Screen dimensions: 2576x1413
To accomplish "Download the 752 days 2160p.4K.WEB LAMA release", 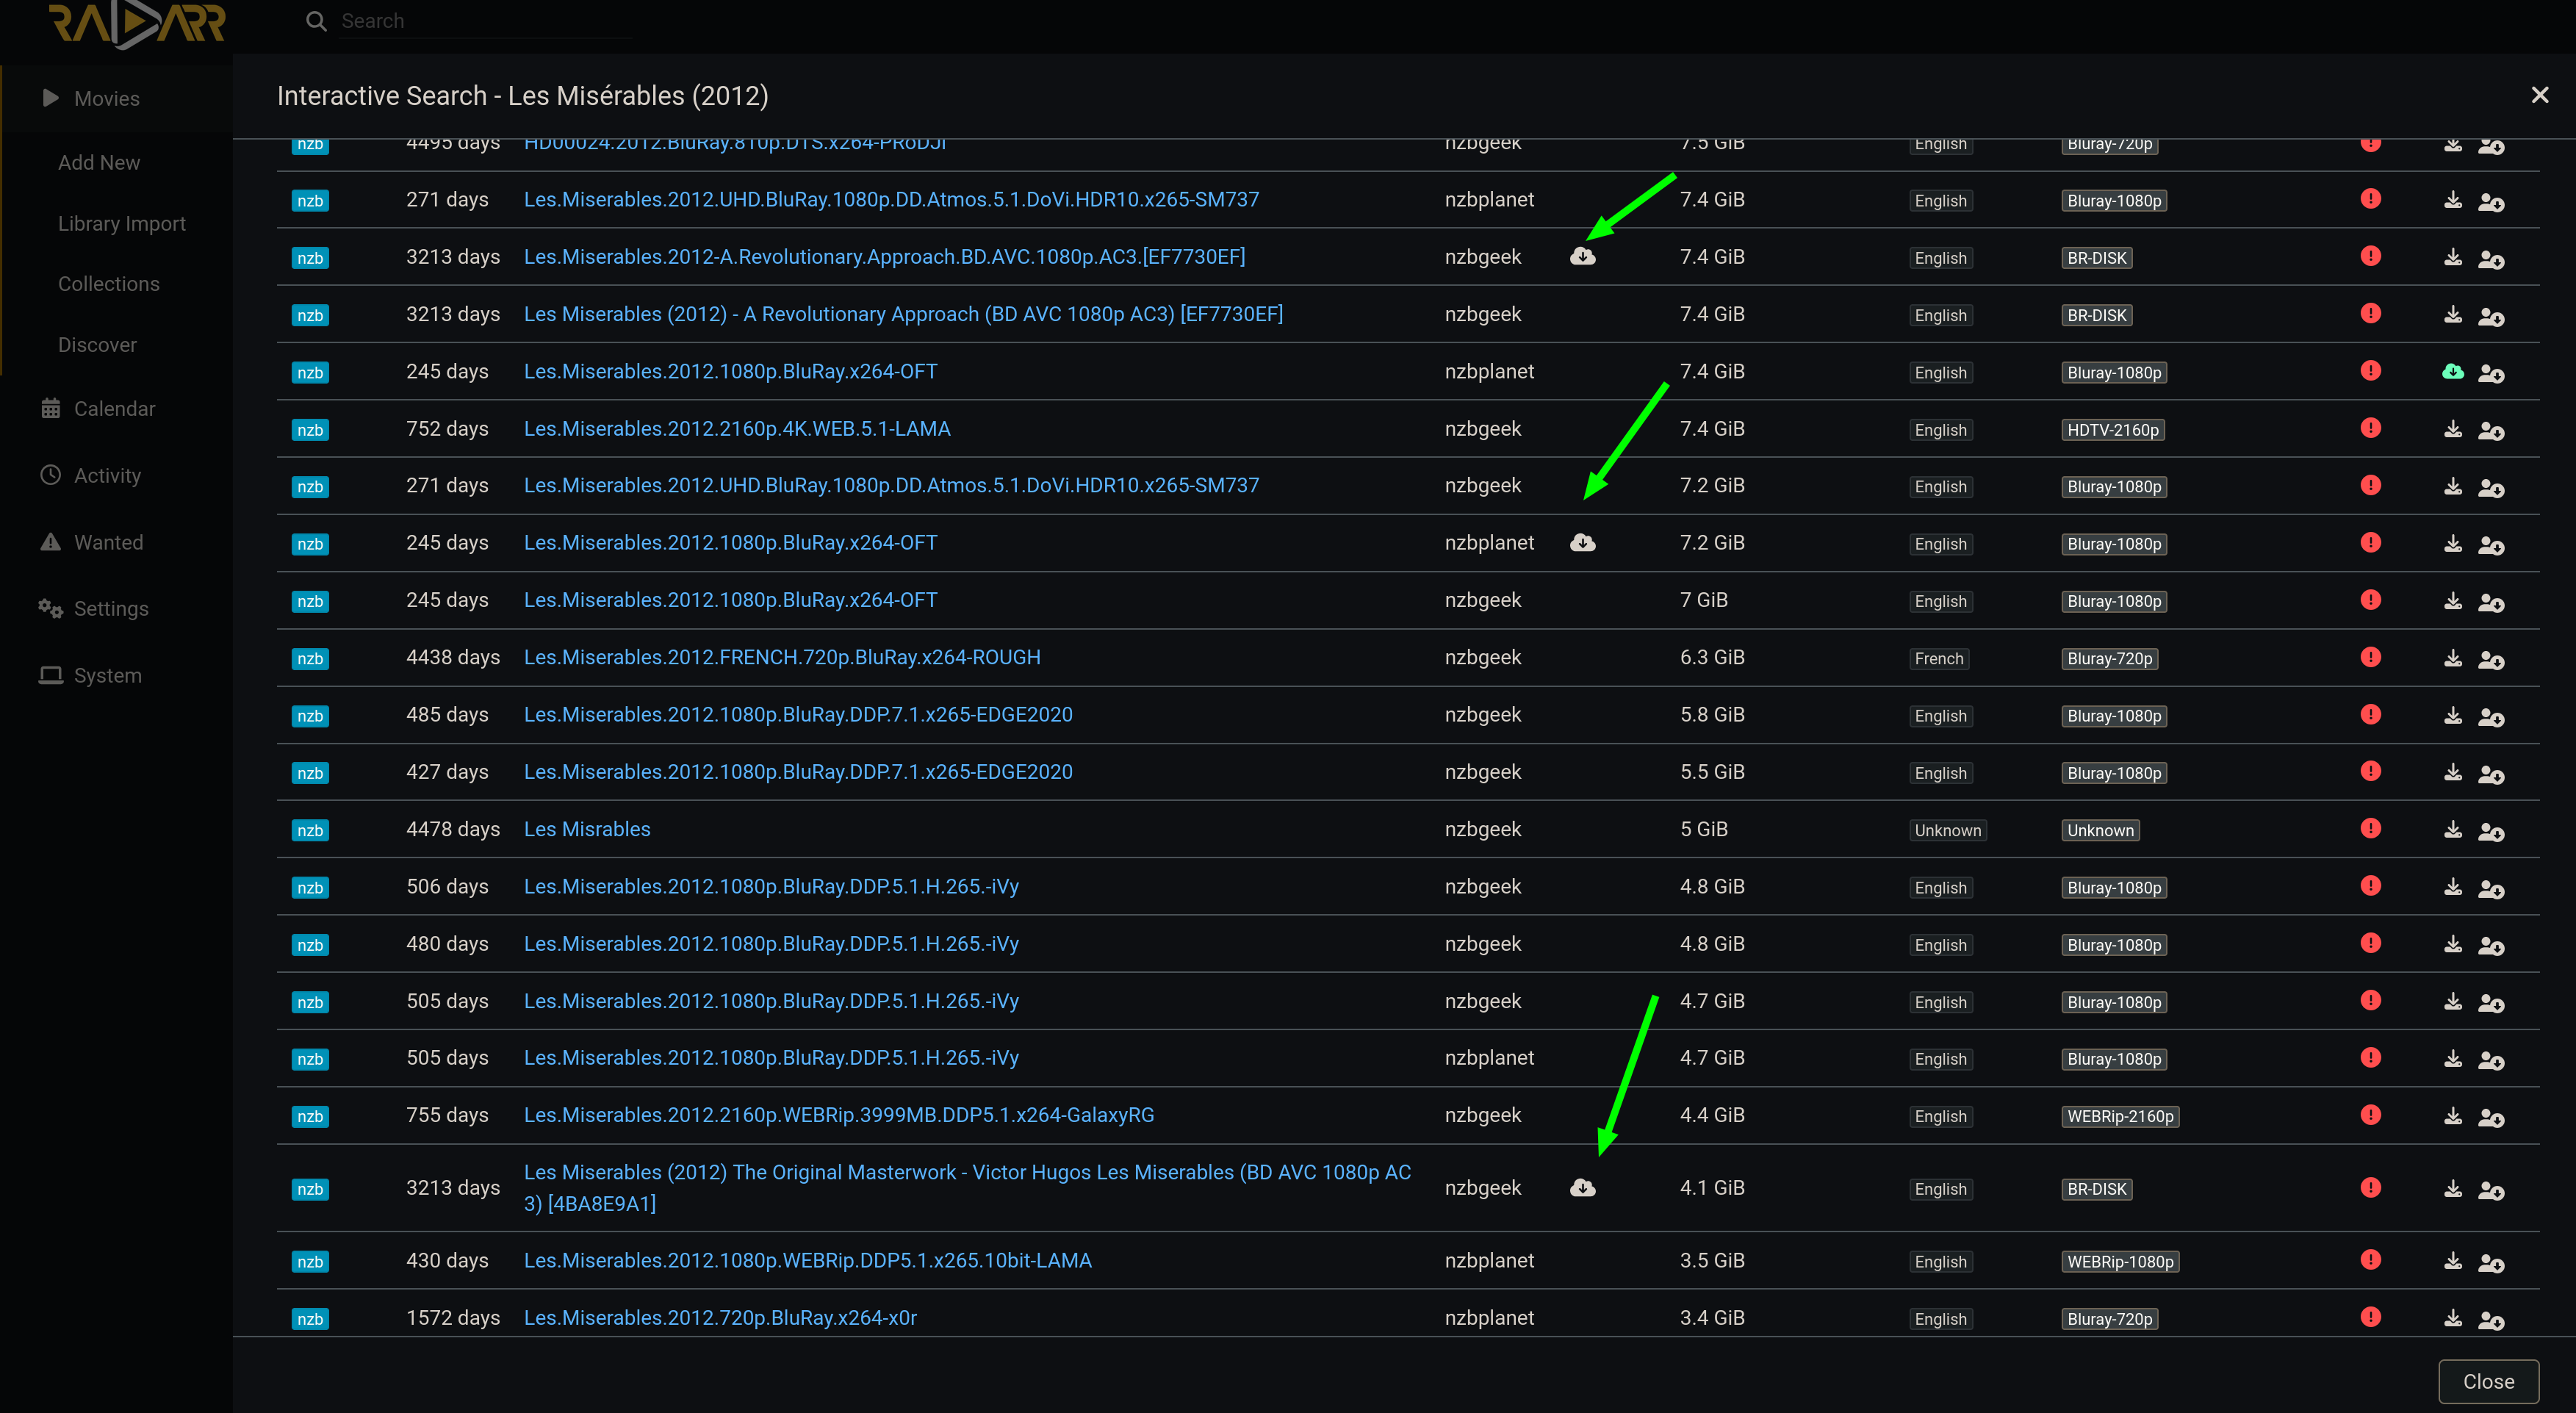I will (x=2452, y=429).
